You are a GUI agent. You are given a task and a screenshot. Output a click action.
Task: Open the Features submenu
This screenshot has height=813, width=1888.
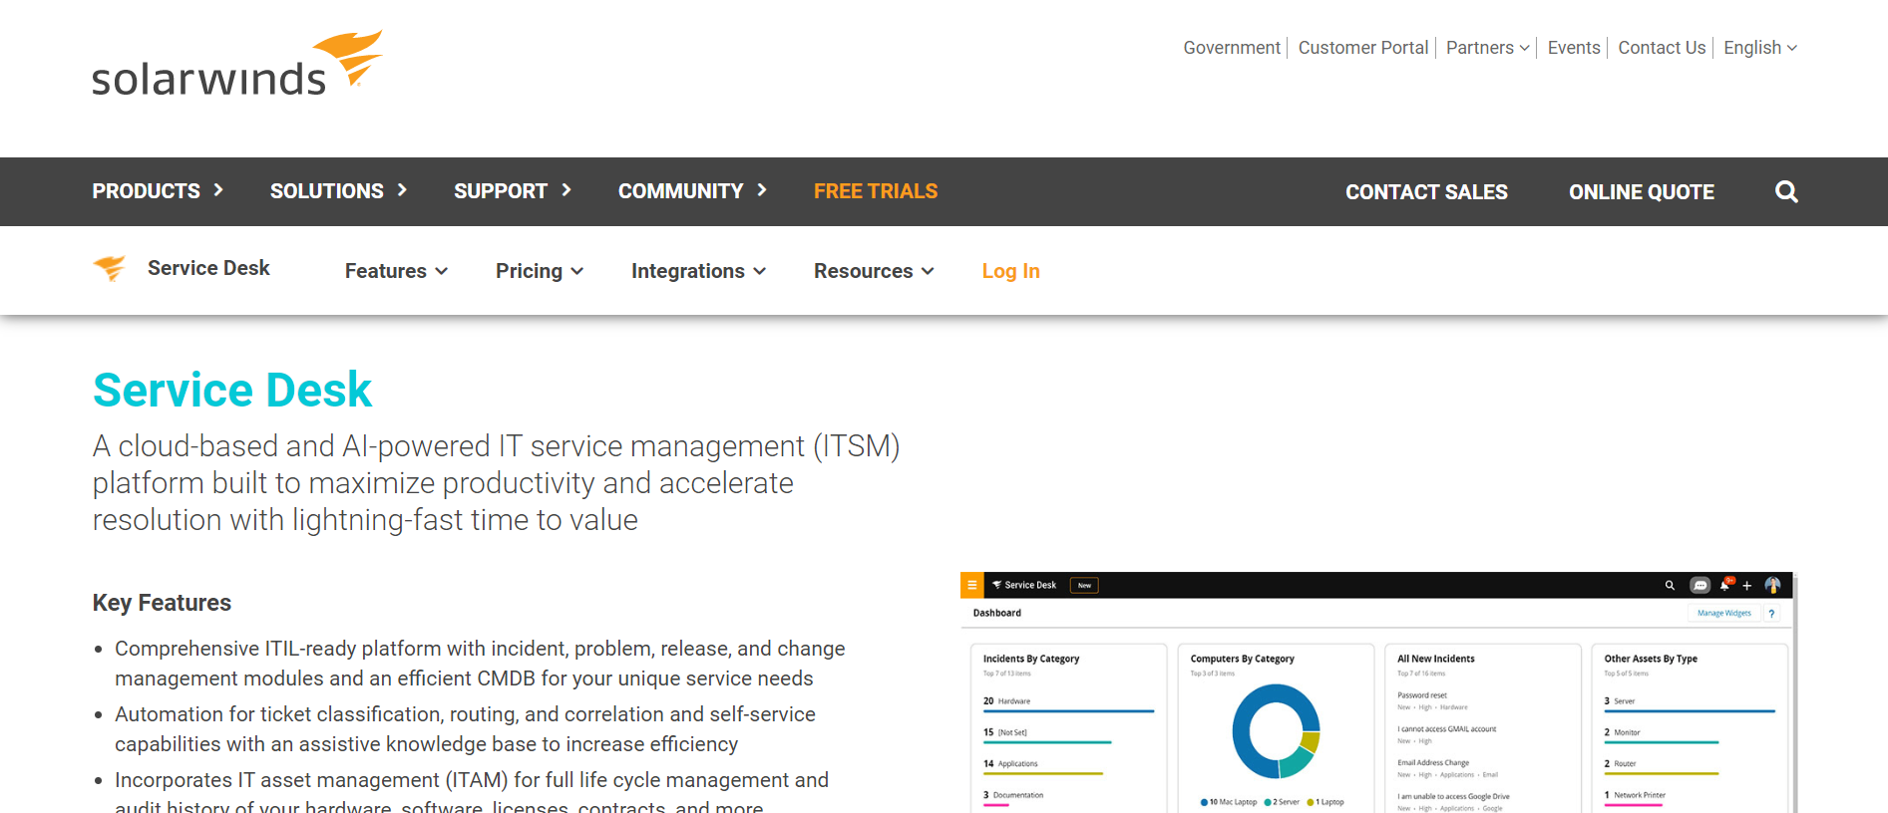(x=396, y=271)
